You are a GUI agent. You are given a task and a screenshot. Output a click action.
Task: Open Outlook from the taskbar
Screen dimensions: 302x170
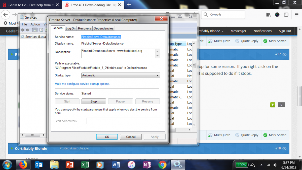click(39, 165)
